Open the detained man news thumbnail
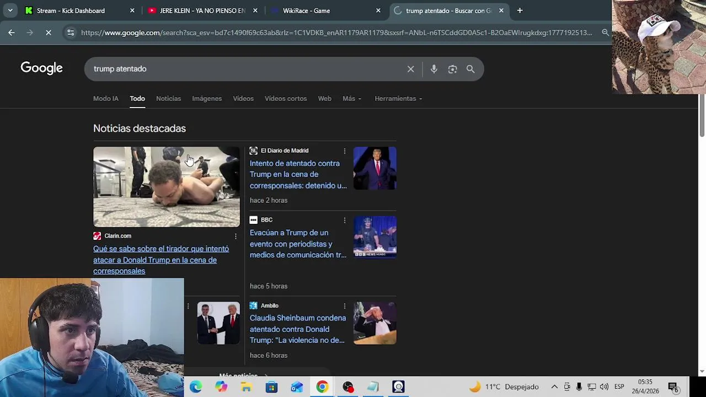706x397 pixels. 167,187
